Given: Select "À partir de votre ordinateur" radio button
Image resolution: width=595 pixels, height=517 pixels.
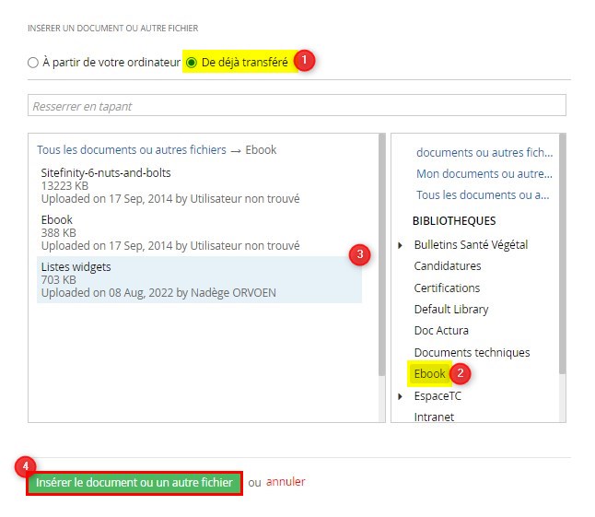Looking at the screenshot, I should [x=34, y=63].
